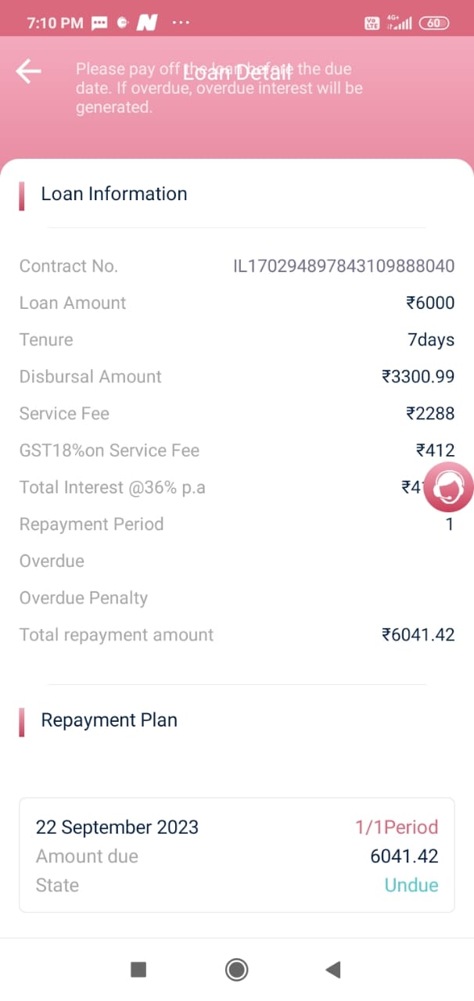Tap the Repayment Plan section header

(x=110, y=720)
